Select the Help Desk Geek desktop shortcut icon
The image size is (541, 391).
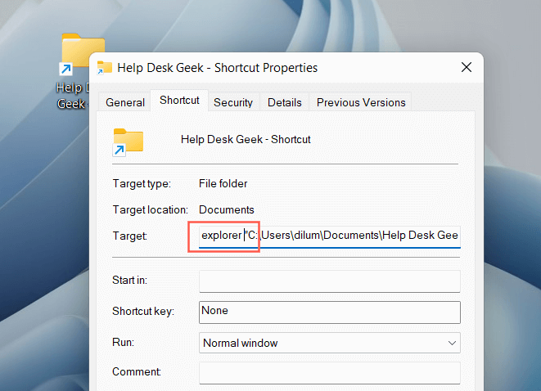(x=76, y=70)
